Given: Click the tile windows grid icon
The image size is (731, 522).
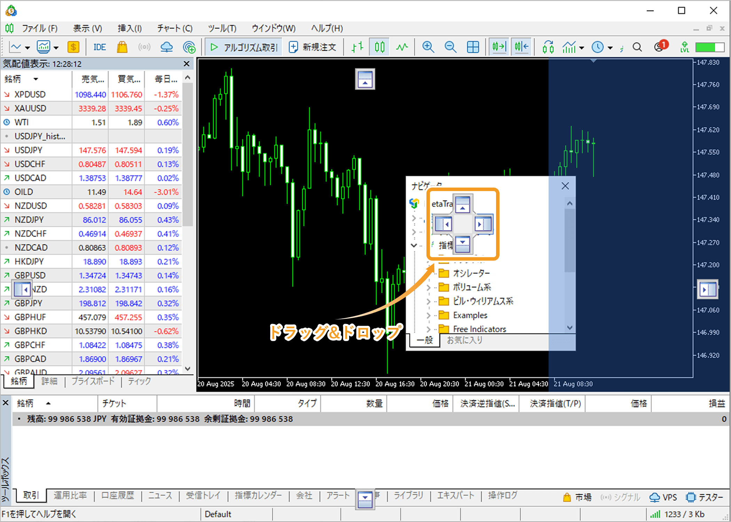Looking at the screenshot, I should click(x=473, y=47).
